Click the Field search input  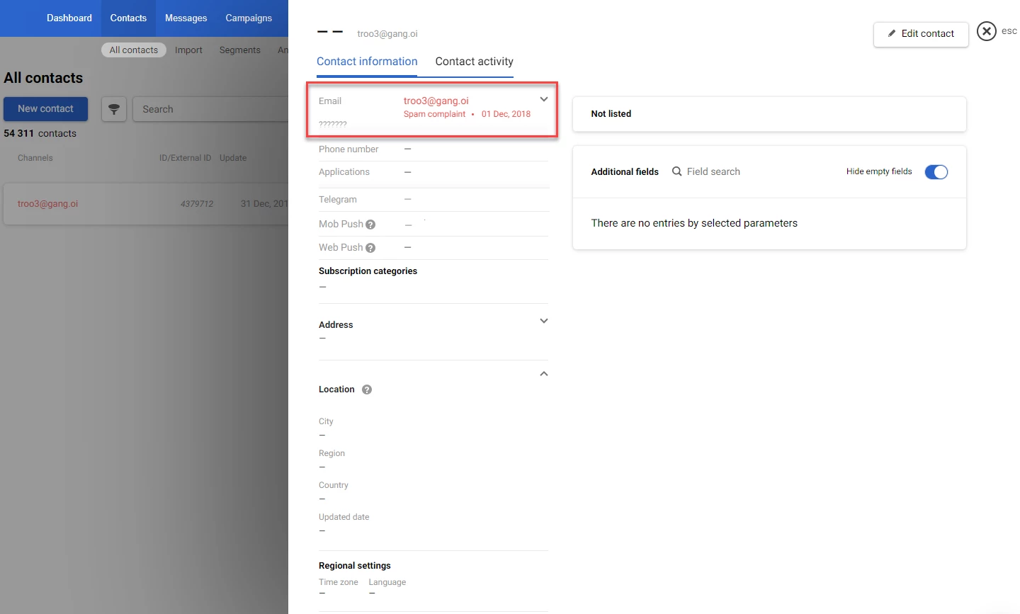713,171
